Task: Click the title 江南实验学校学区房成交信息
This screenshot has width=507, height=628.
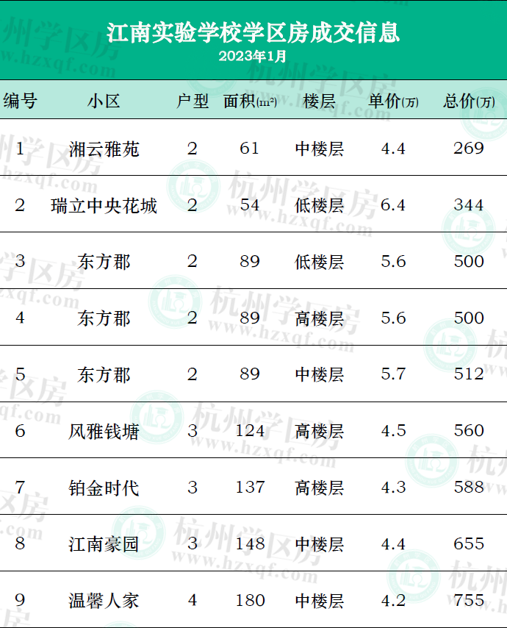Action: [x=253, y=32]
